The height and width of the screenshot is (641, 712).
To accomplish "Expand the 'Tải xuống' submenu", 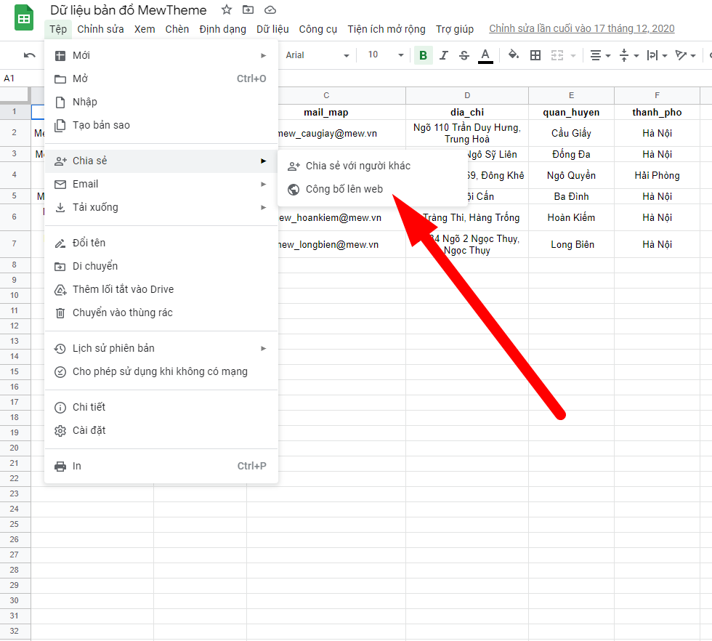I will point(160,207).
